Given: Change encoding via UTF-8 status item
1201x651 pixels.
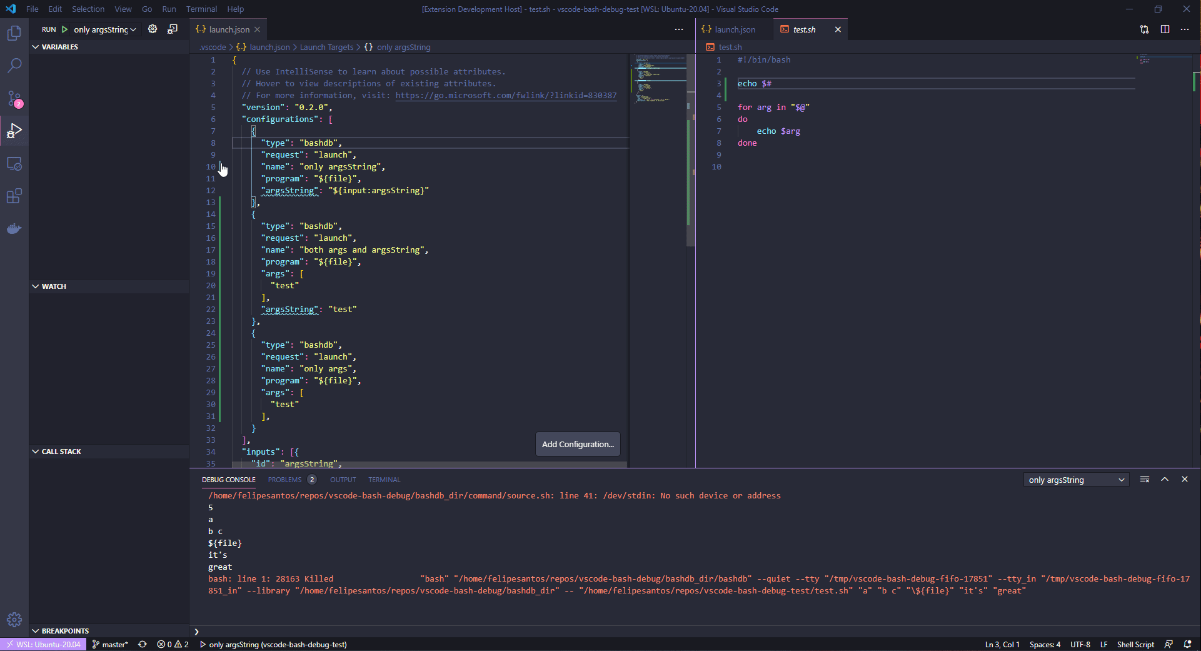Looking at the screenshot, I should [x=1080, y=644].
